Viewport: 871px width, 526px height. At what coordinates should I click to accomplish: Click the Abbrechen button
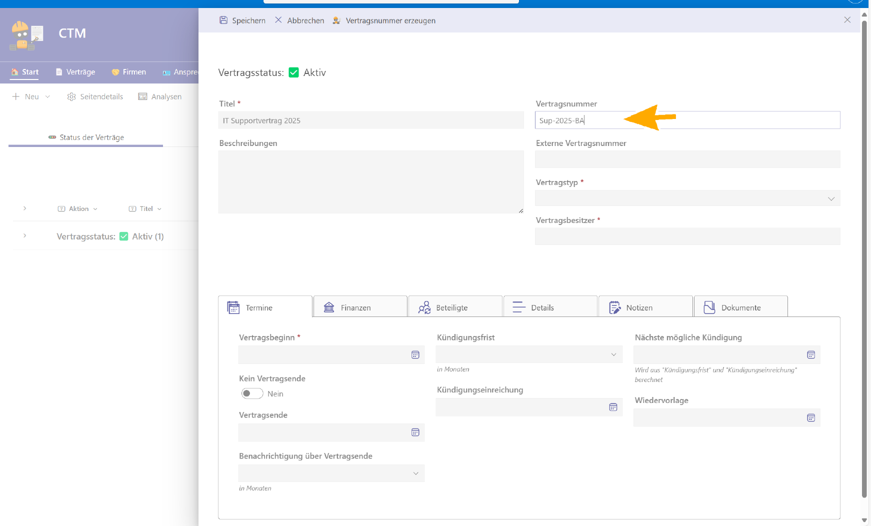click(x=299, y=20)
